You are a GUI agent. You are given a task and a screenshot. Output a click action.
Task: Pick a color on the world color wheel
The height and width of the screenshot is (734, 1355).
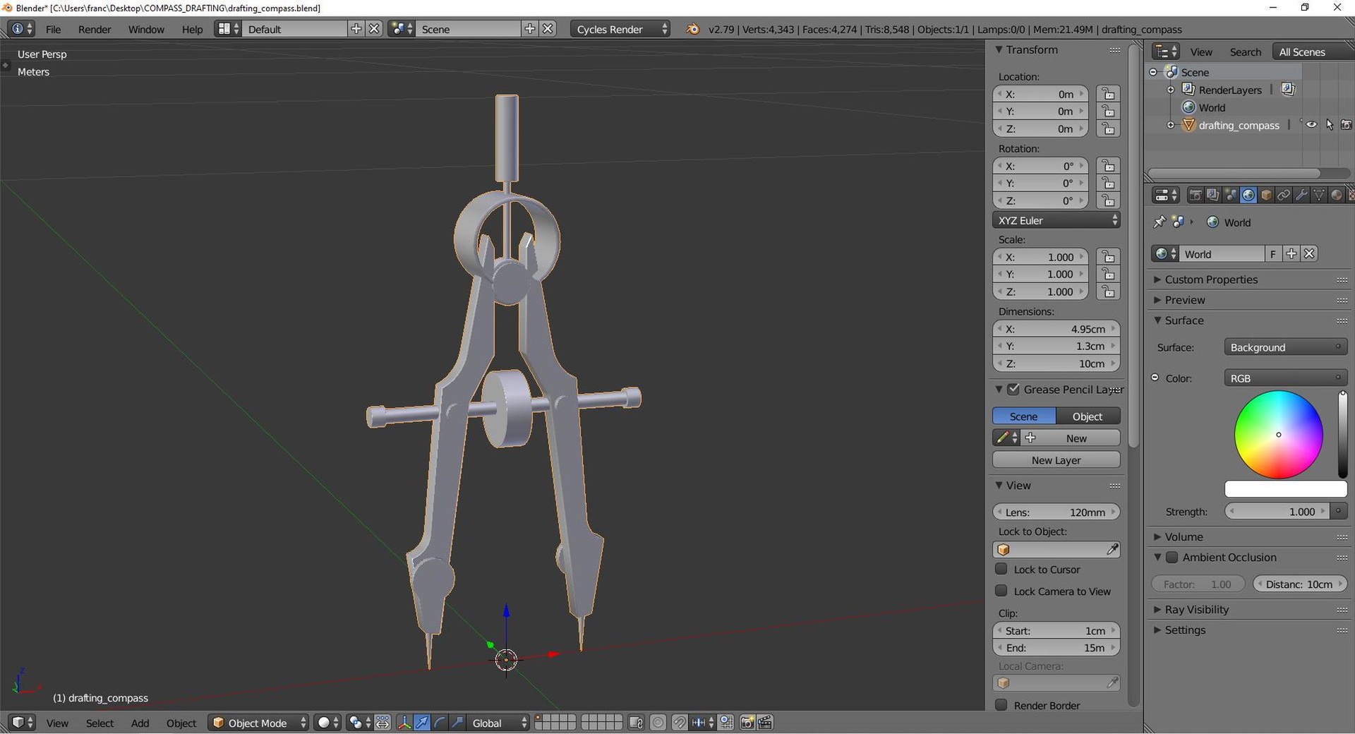pyautogui.click(x=1278, y=435)
